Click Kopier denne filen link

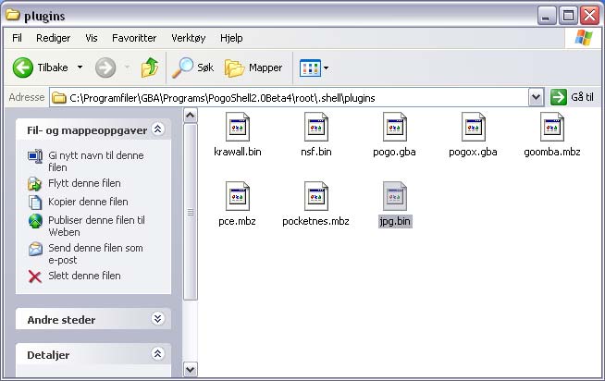tap(88, 202)
